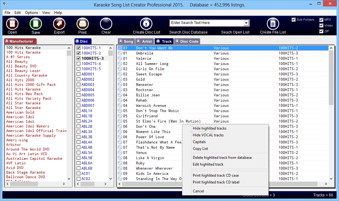The height and width of the screenshot is (201, 339).
Task: Toggle the Sub Folders checkbox
Action: click(293, 20)
